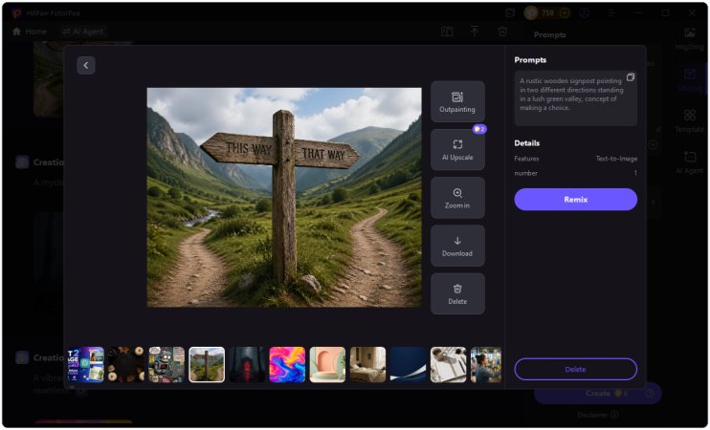Select the dark red corridor thumbnail
Screen dimensions: 710x430
[247, 364]
